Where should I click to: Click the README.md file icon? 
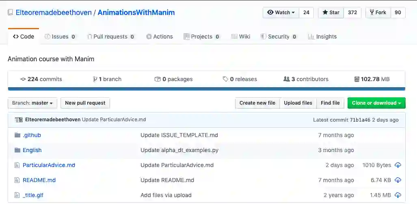click(17, 180)
